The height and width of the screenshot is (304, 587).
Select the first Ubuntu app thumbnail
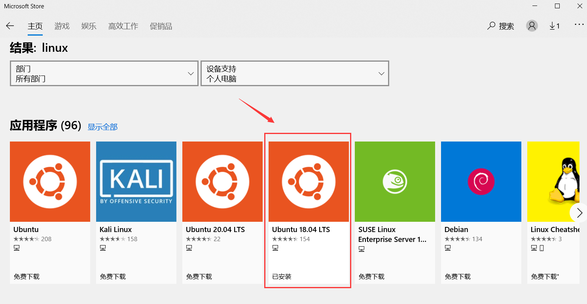(x=50, y=181)
